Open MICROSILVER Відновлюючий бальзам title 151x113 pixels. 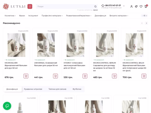tap(16, 65)
